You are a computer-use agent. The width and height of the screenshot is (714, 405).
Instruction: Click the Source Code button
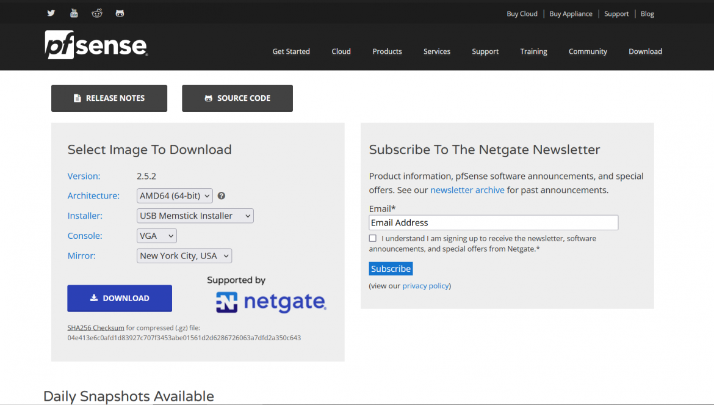tap(237, 98)
